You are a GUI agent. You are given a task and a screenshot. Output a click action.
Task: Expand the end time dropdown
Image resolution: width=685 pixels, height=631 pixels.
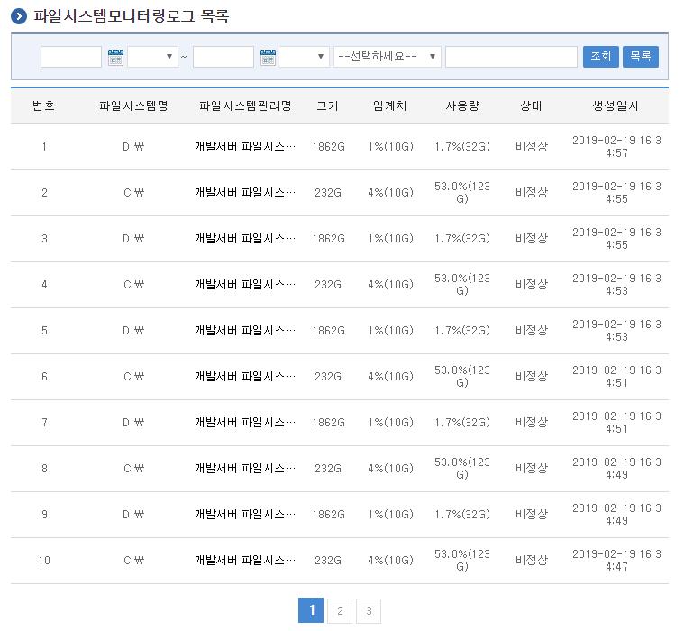[304, 57]
